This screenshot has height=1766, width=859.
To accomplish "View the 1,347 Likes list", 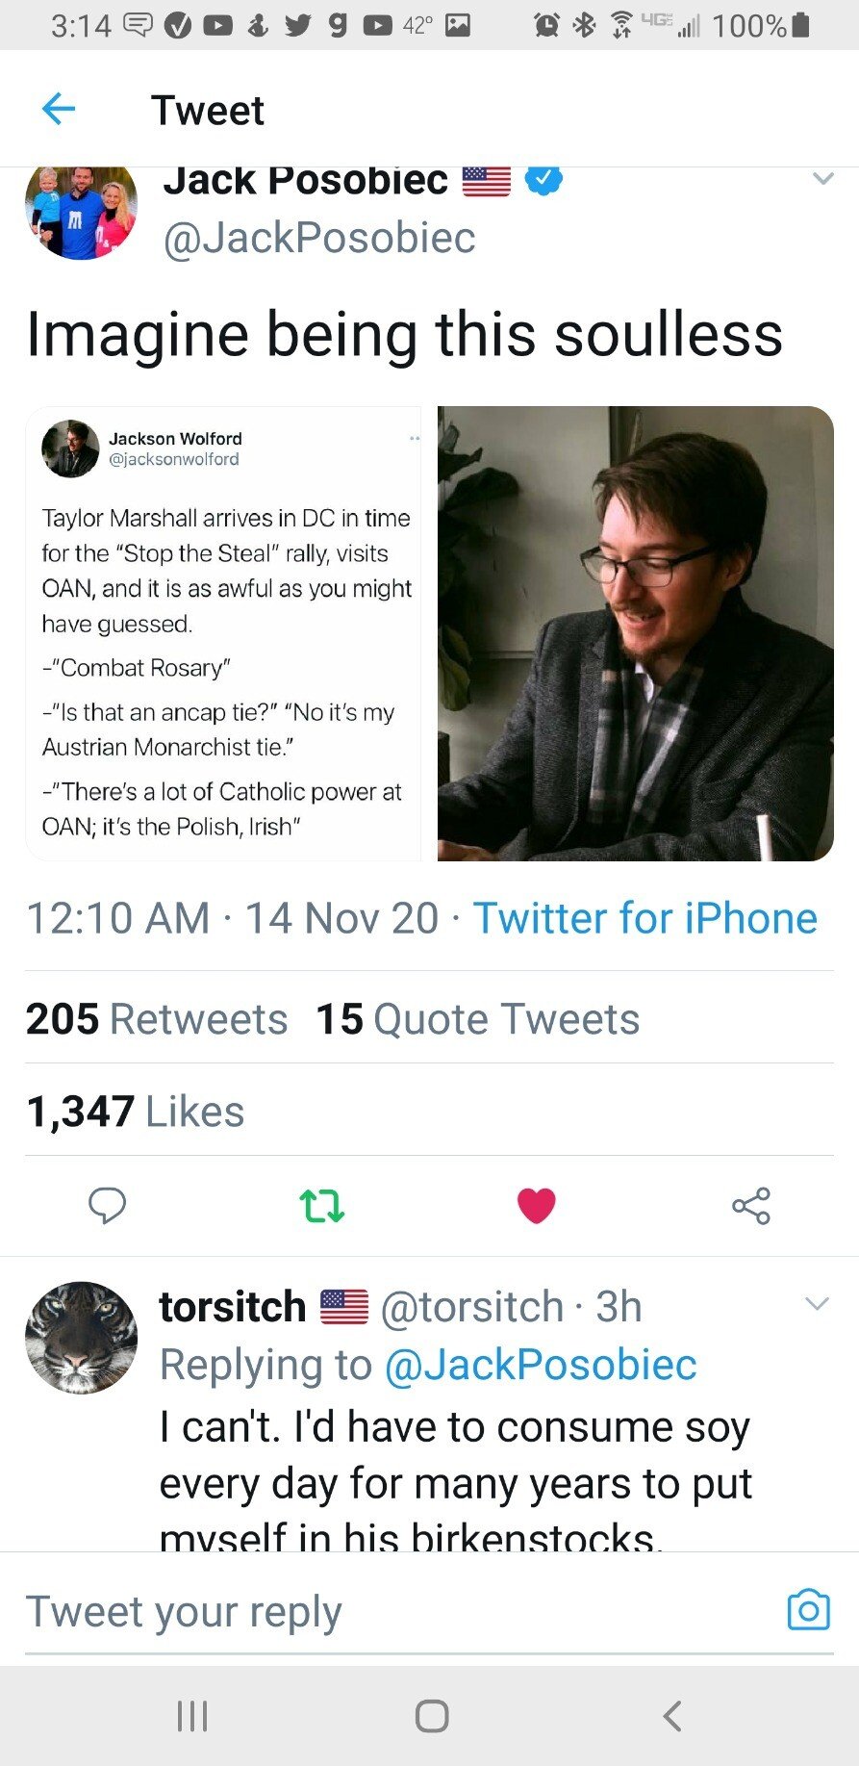I will click(x=135, y=1112).
